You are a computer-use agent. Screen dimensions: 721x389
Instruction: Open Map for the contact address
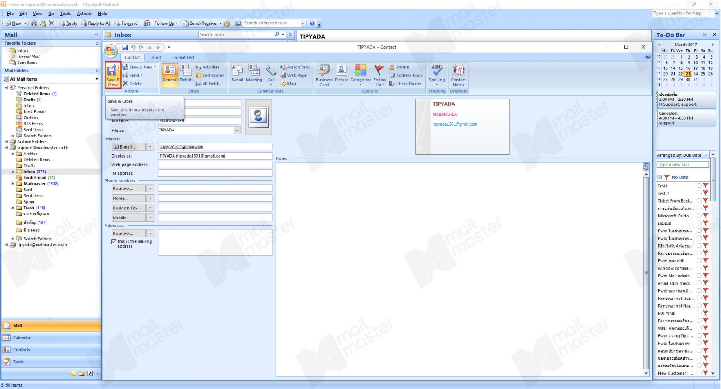click(x=288, y=83)
